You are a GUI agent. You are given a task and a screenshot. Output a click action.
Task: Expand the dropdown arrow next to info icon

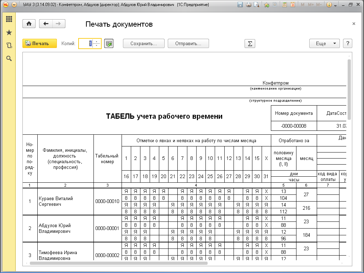coord(336,5)
